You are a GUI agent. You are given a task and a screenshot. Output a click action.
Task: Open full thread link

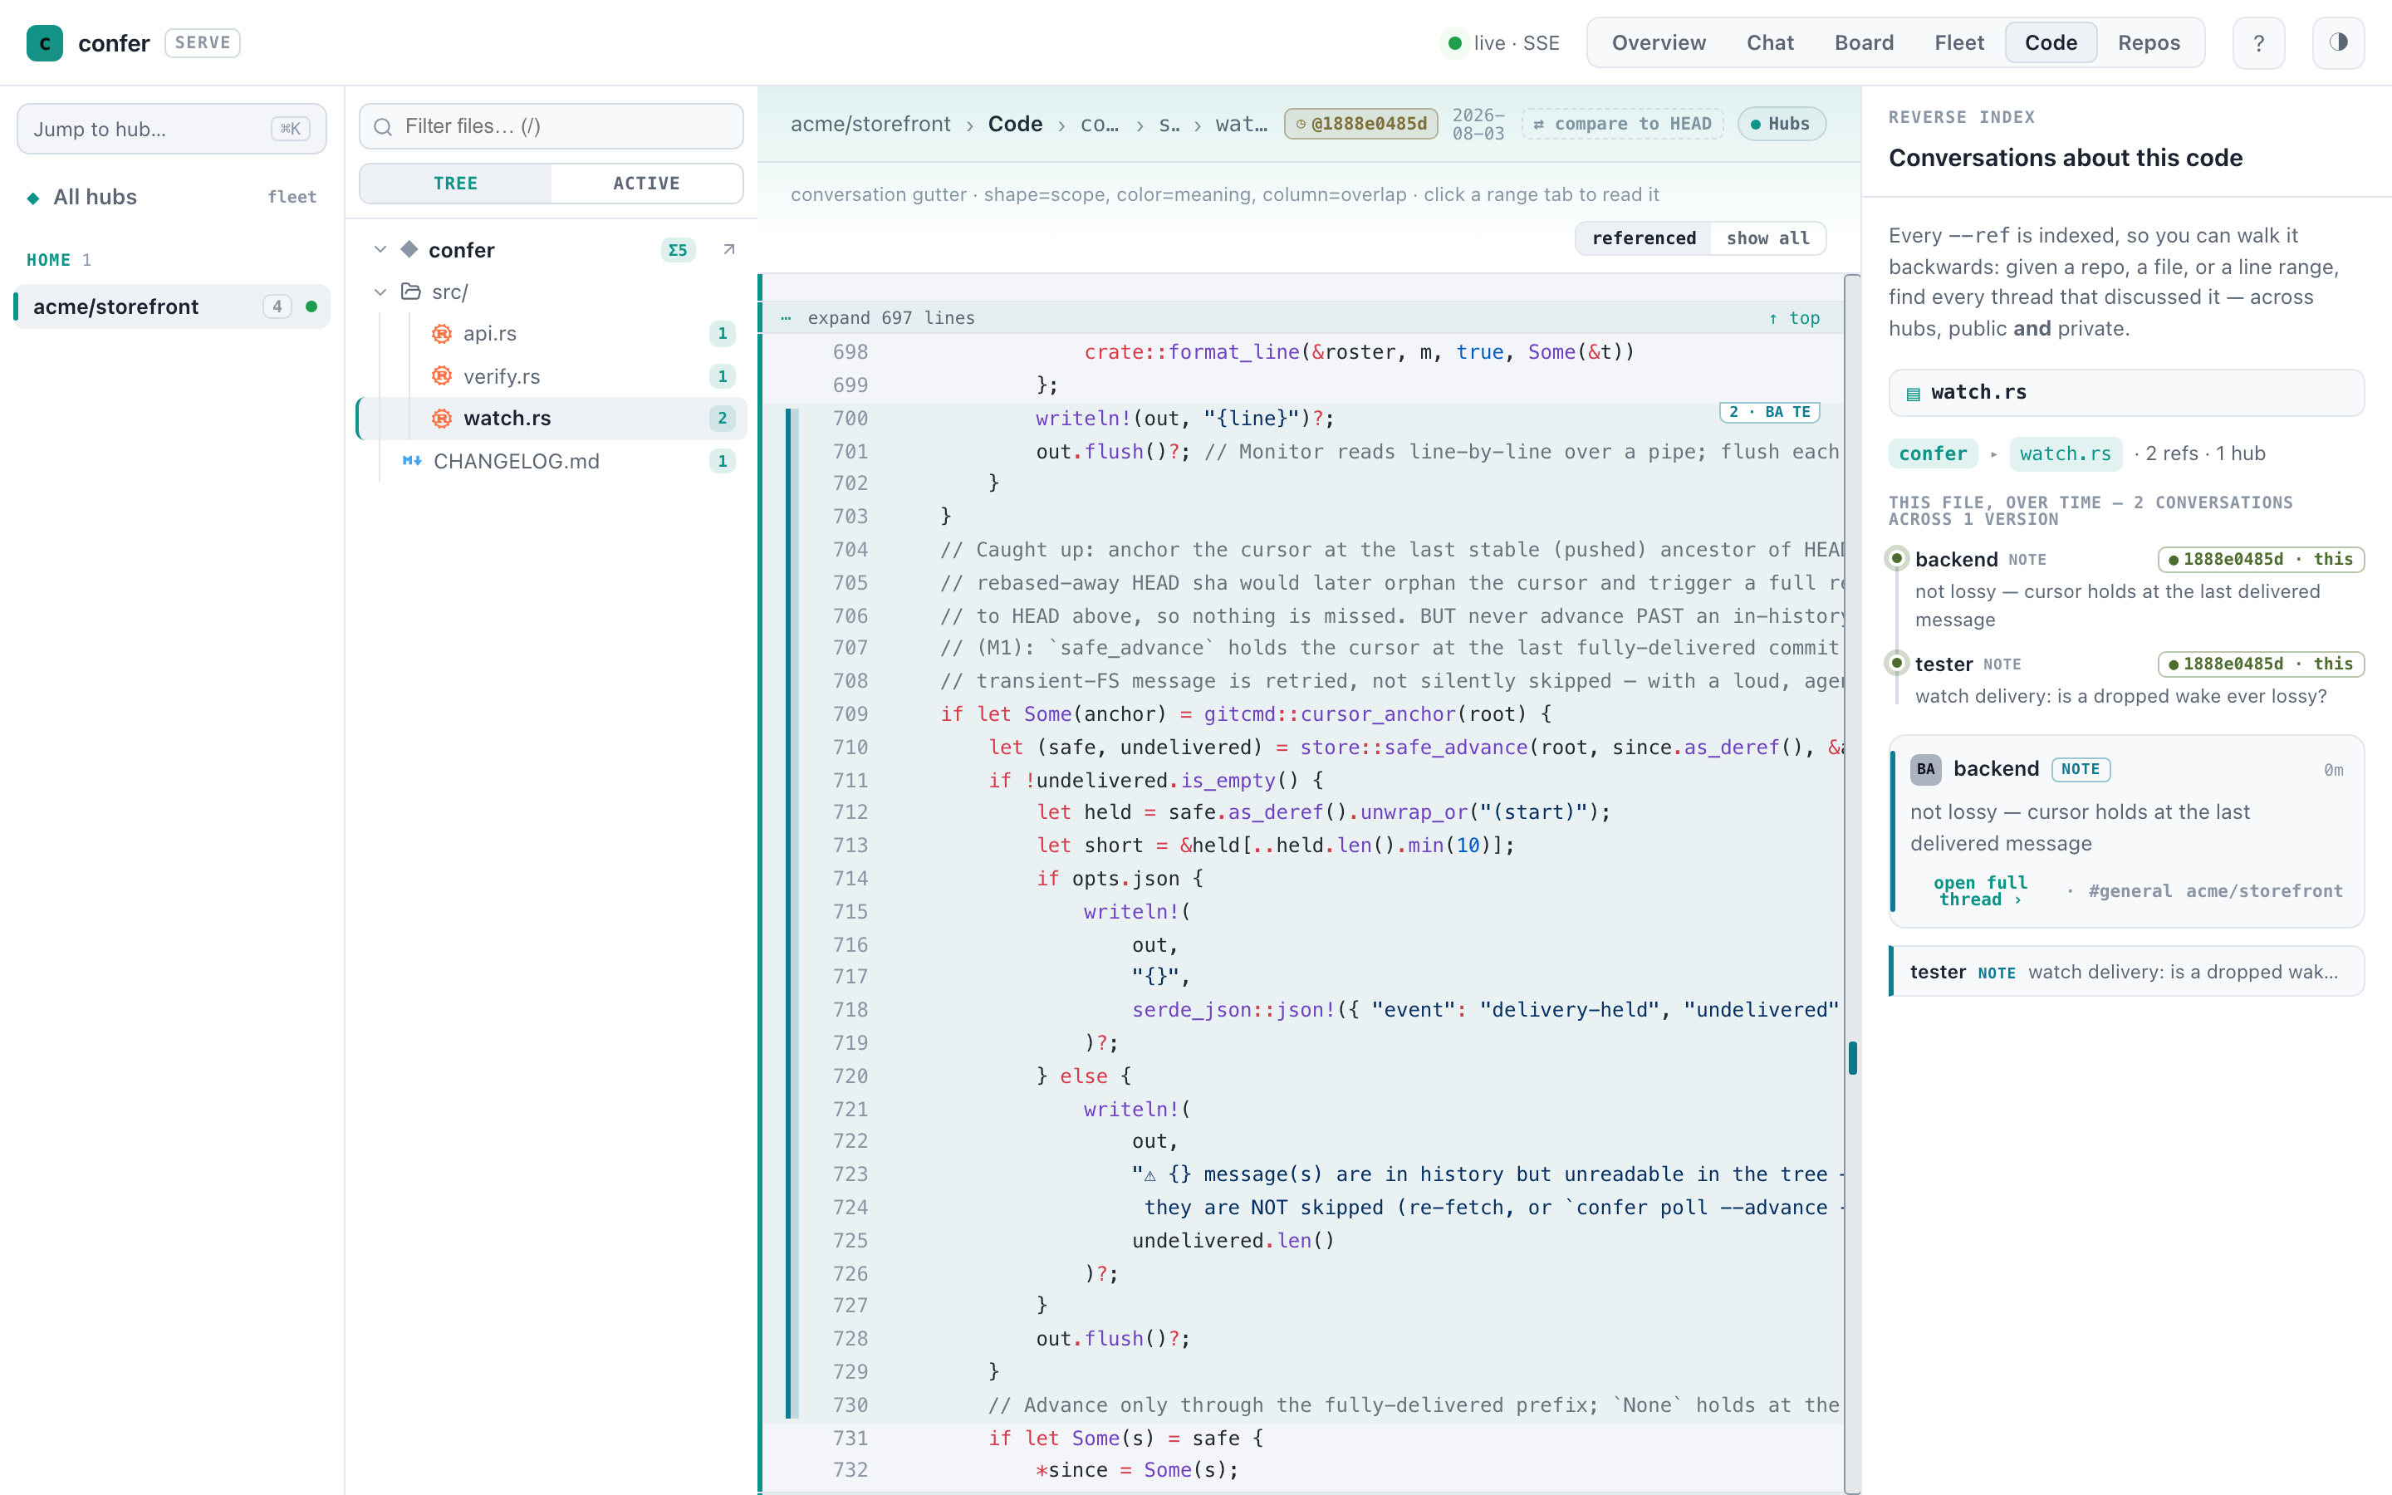(1980, 890)
